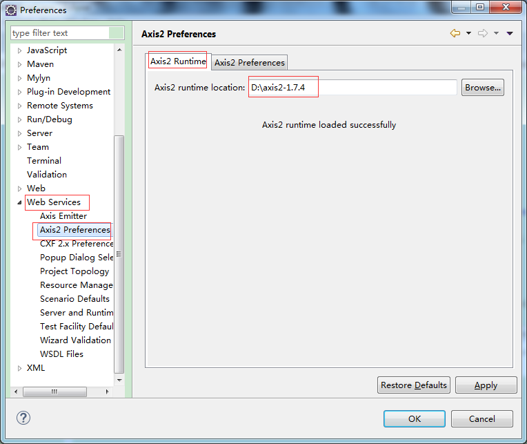527x444 pixels.
Task: Select the Wizard Validation item
Action: click(75, 340)
